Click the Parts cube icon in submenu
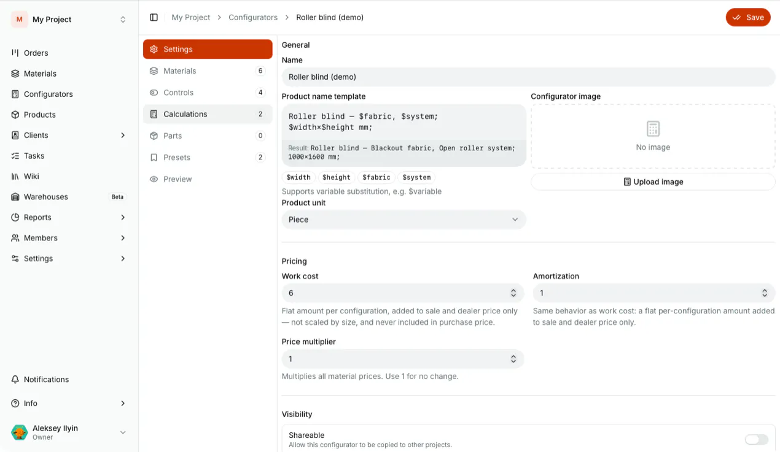The height and width of the screenshot is (452, 780). click(x=154, y=136)
